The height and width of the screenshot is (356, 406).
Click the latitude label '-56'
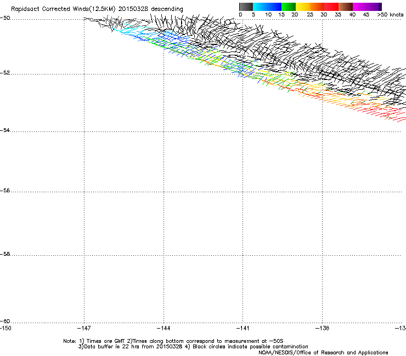5,190
